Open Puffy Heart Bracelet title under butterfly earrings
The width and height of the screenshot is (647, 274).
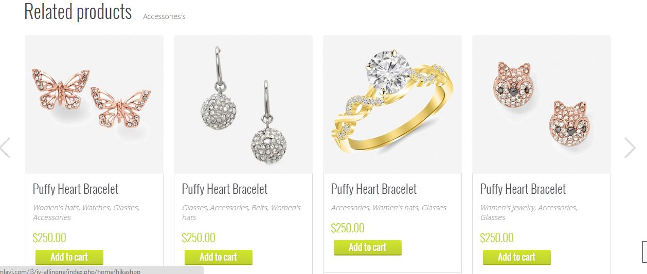click(x=76, y=189)
